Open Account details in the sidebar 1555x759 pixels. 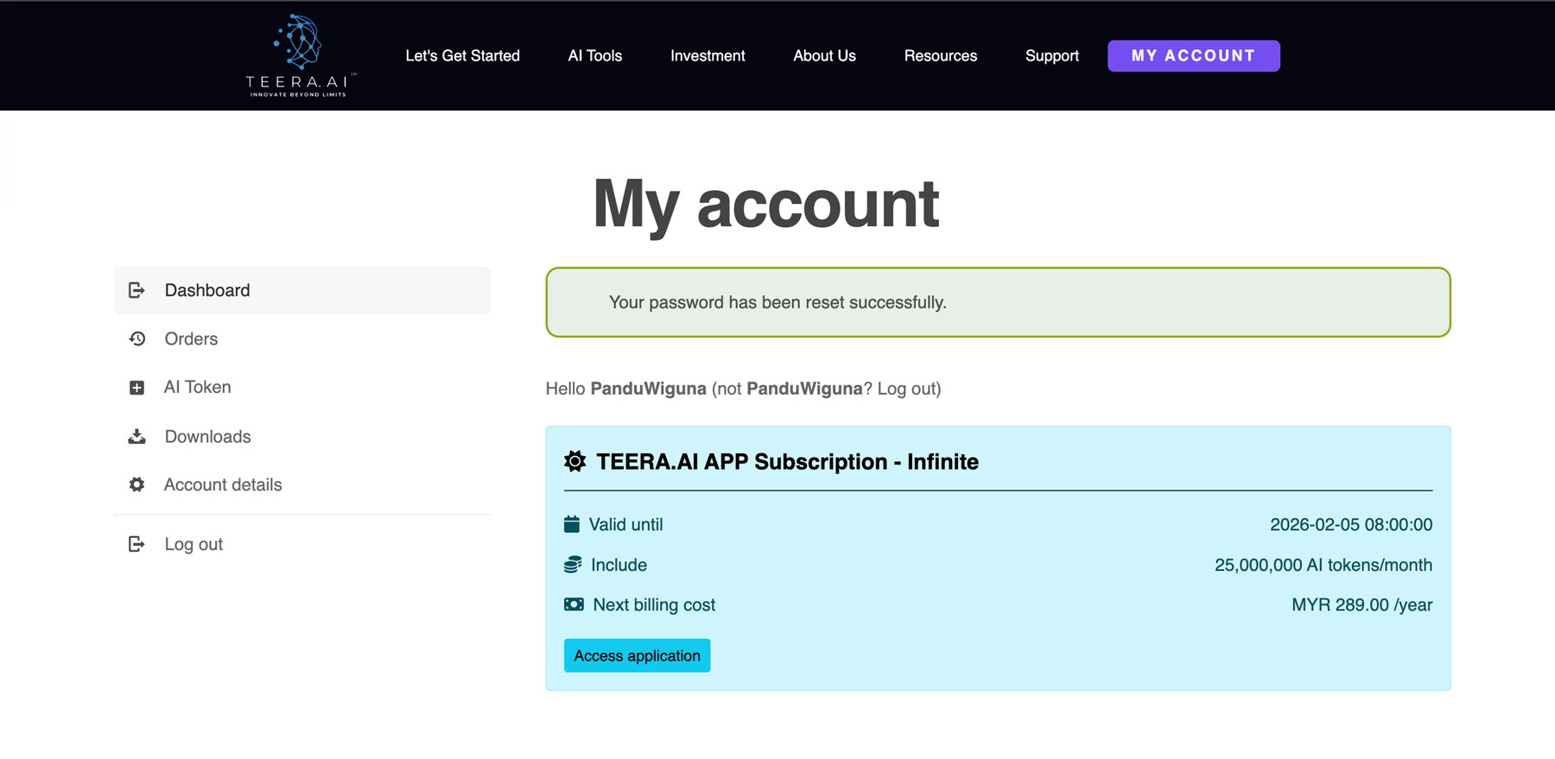[x=302, y=484]
